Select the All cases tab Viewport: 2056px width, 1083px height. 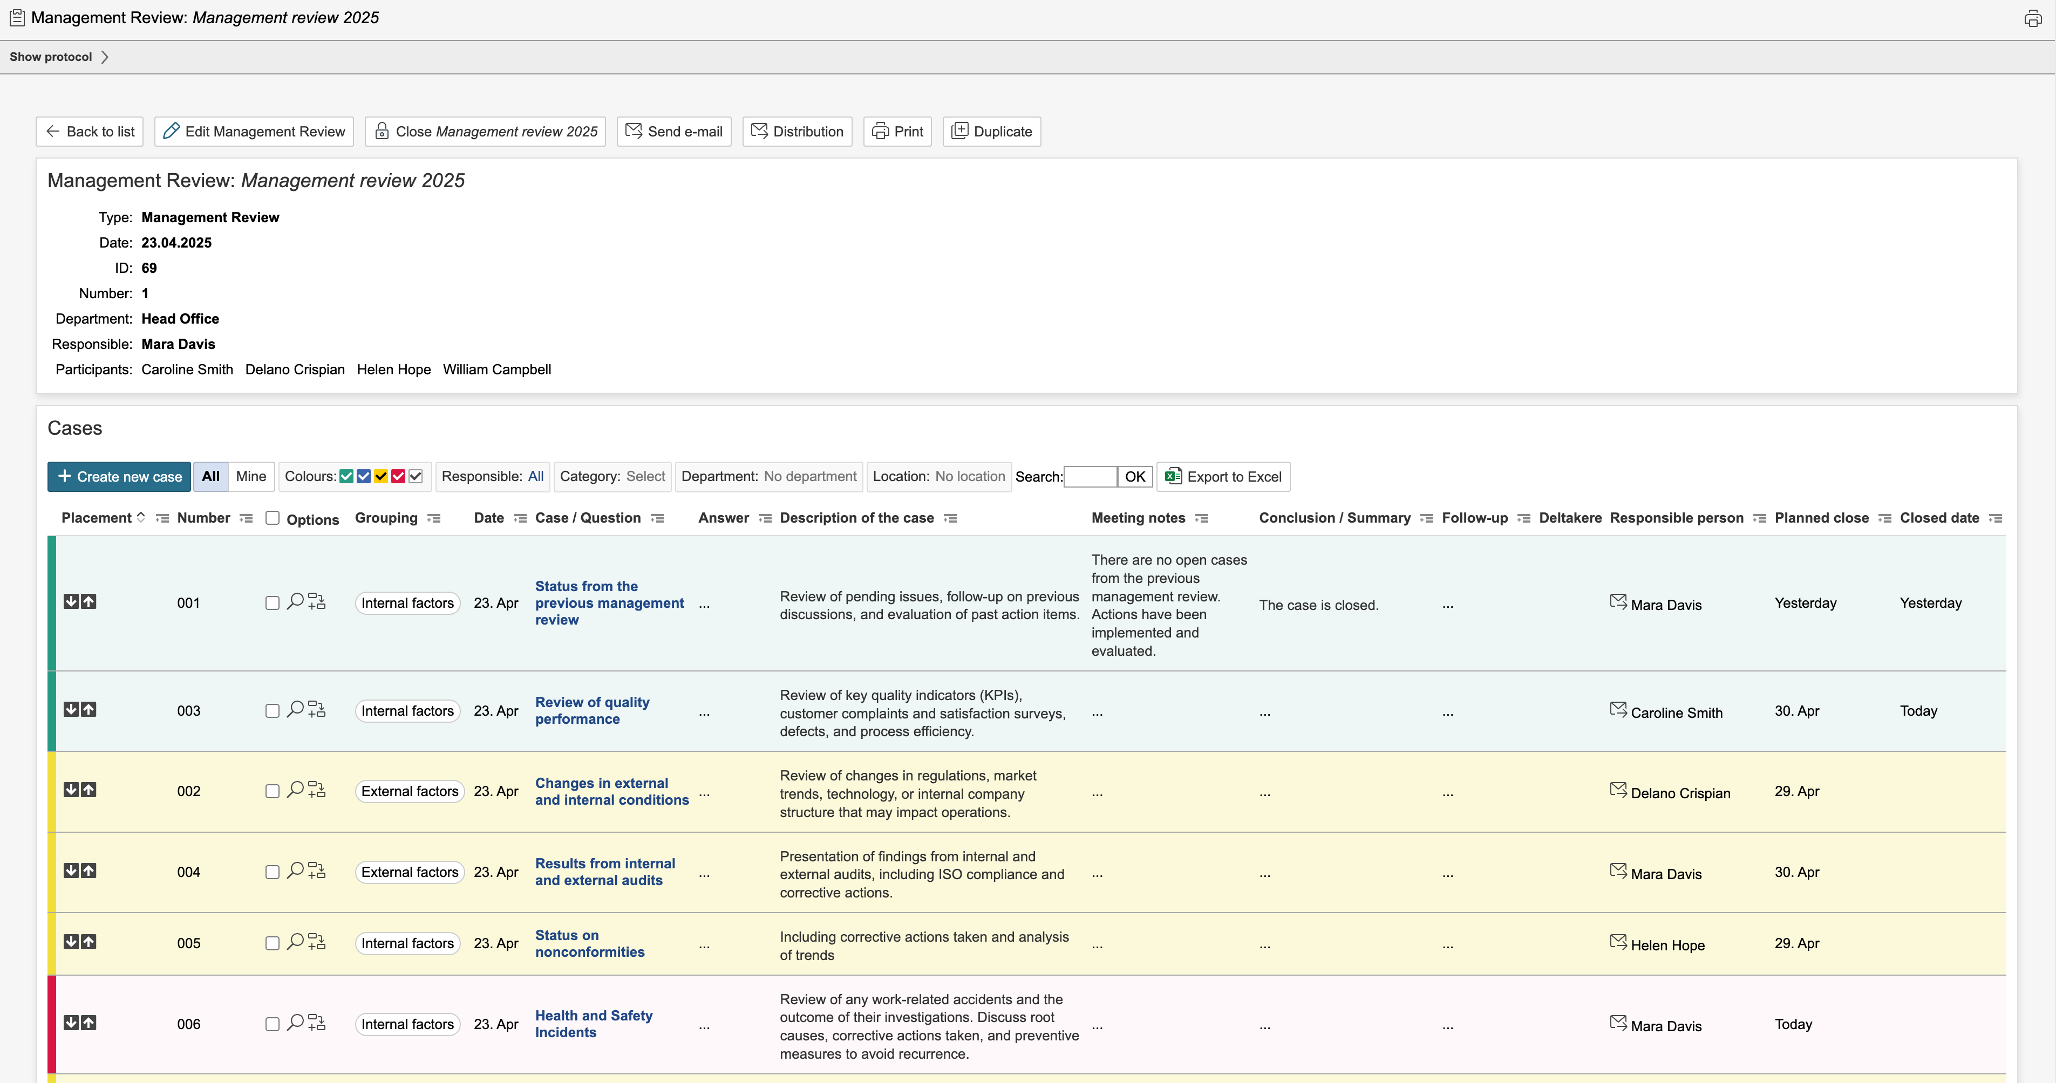(x=210, y=476)
